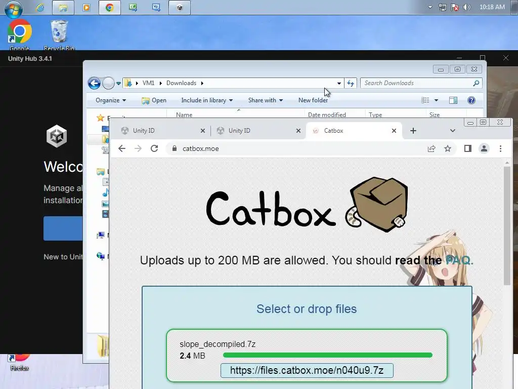The width and height of the screenshot is (518, 389).
Task: Open the volume speaker tray icon
Action: 467,7
